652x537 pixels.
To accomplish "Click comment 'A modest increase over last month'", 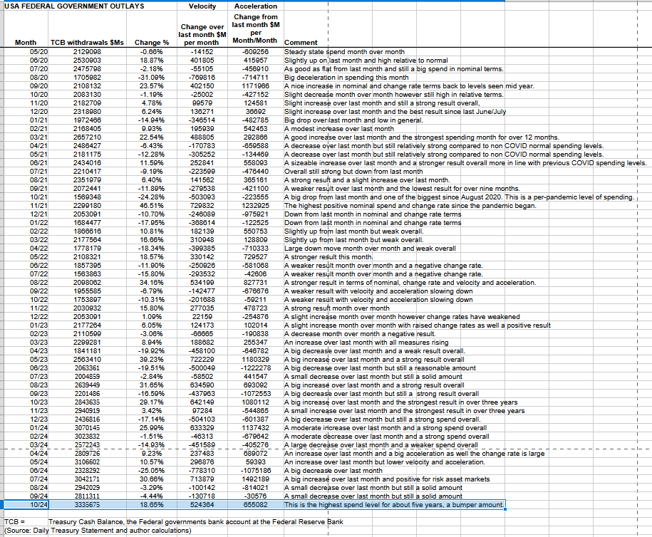I will 339,129.
